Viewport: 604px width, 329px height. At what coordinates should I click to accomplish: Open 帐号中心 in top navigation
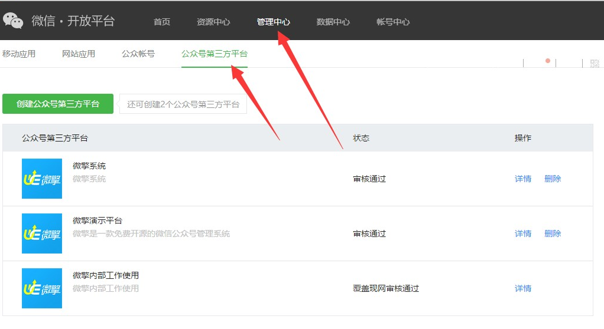coord(393,22)
